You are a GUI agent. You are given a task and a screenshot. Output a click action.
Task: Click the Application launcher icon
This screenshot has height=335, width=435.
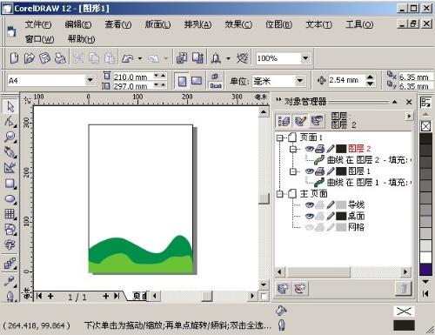click(x=216, y=58)
